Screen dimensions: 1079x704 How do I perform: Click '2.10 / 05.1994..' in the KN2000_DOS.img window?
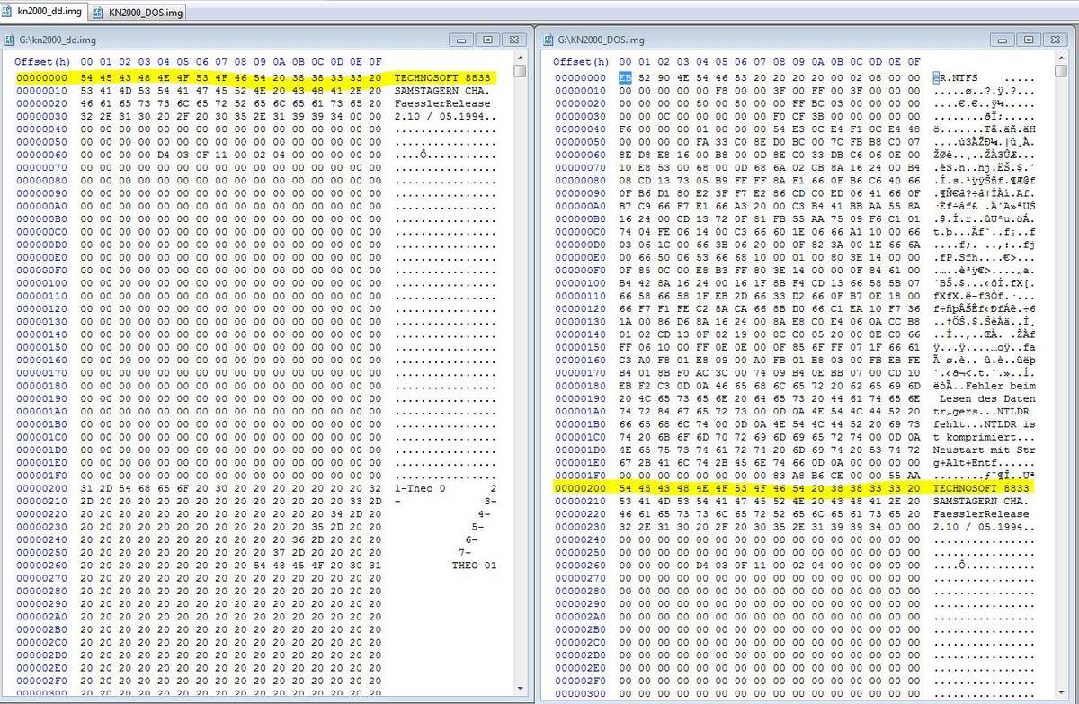click(985, 525)
